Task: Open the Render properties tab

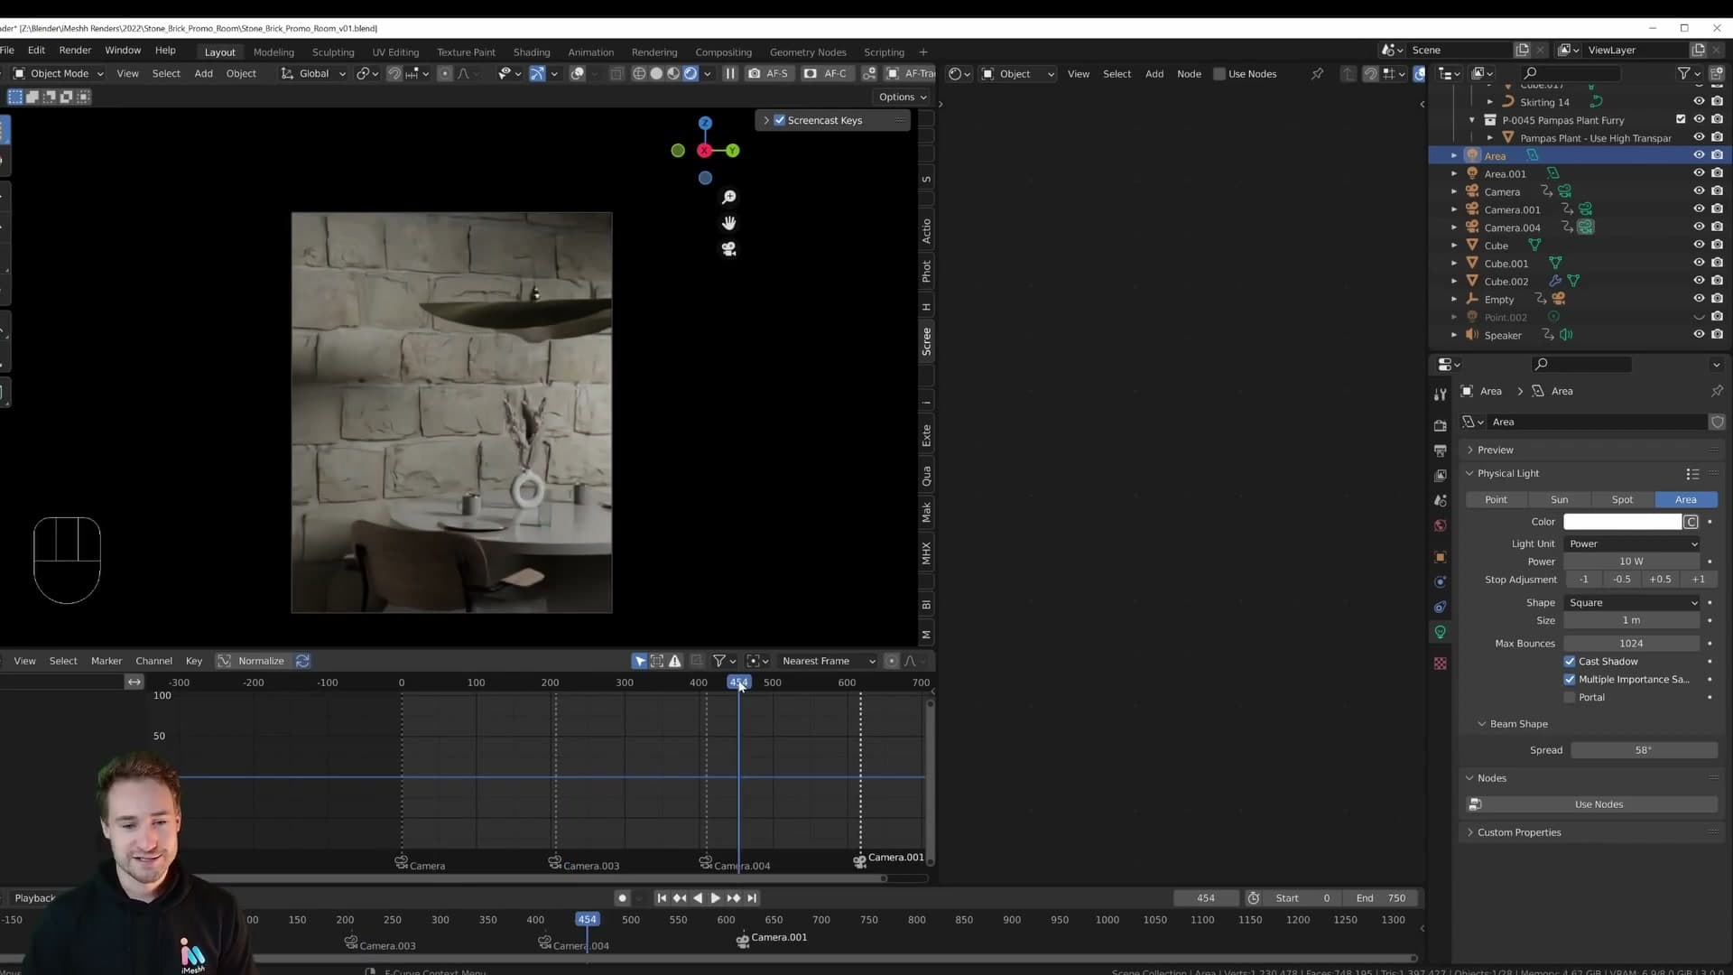Action: (1440, 424)
